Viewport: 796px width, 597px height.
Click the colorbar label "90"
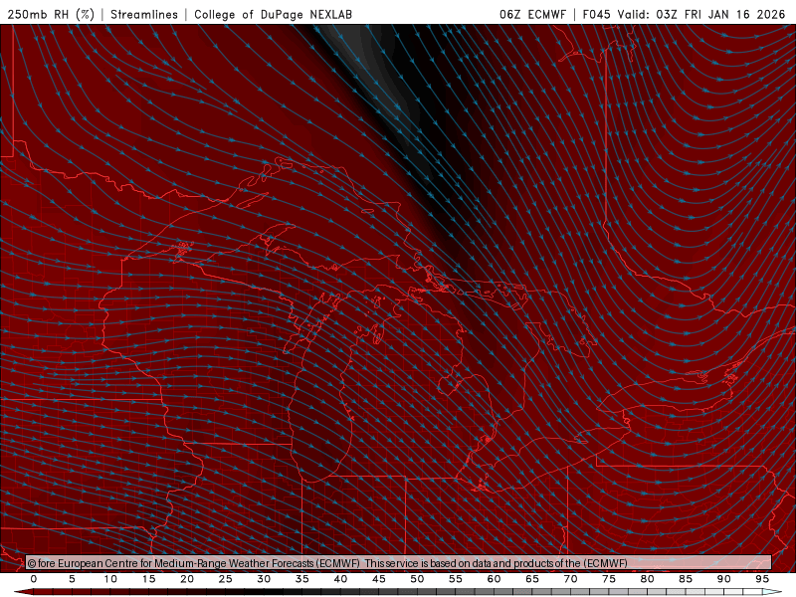(x=724, y=579)
